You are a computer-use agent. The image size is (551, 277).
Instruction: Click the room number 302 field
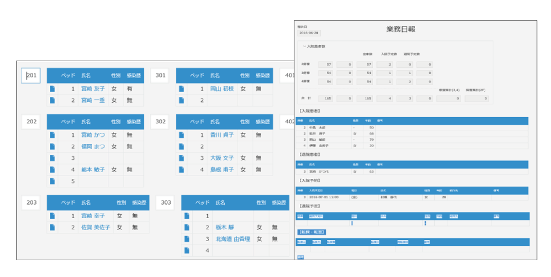pos(160,122)
